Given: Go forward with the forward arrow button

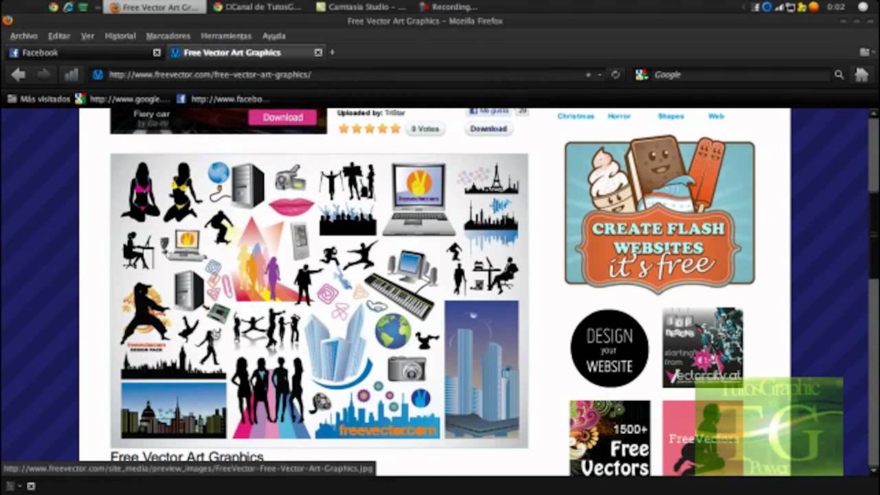Looking at the screenshot, I should tap(43, 75).
